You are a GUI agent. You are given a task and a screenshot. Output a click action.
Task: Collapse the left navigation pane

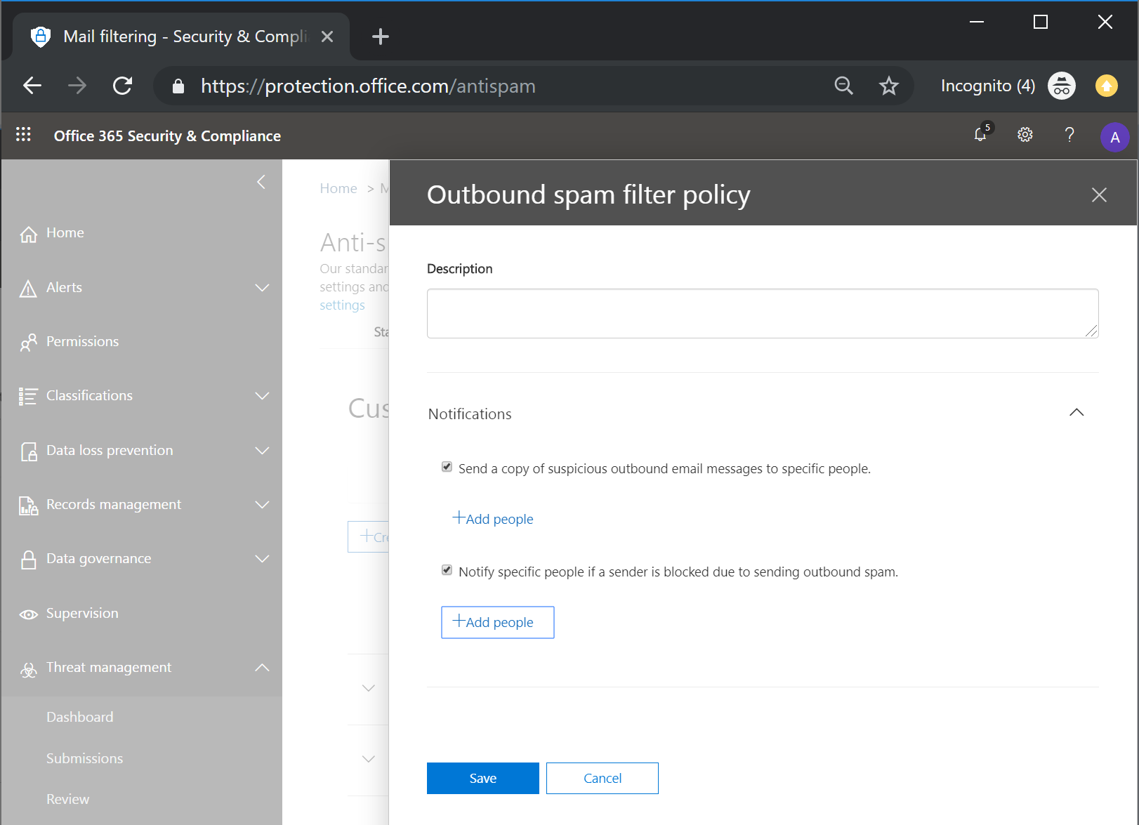(x=261, y=182)
